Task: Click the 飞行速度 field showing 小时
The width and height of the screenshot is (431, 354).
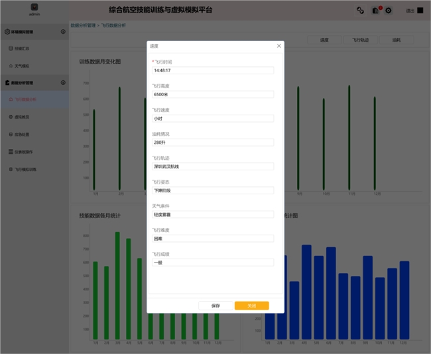Action: point(213,119)
